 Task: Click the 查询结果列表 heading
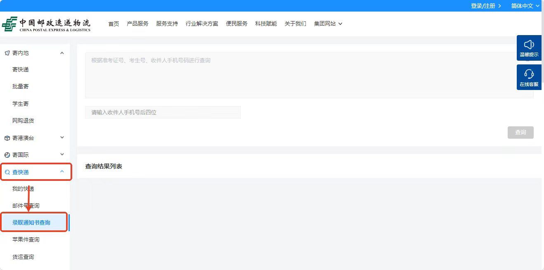[104, 166]
